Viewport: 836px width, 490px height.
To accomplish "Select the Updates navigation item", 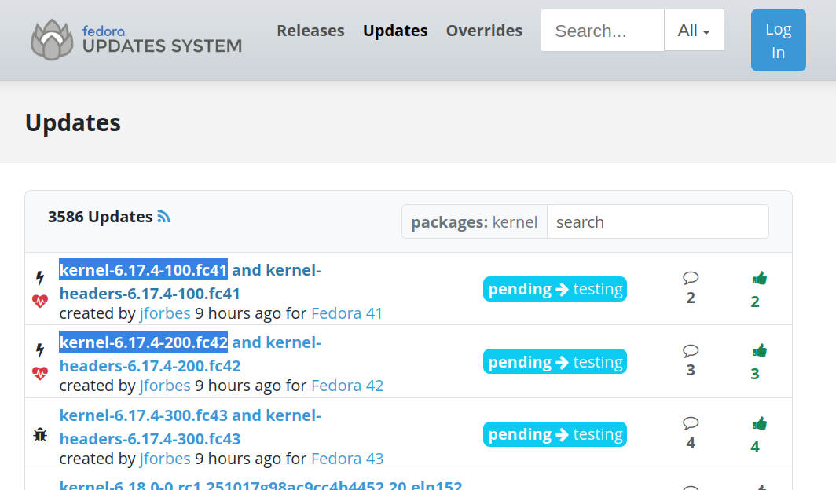I will [x=395, y=31].
